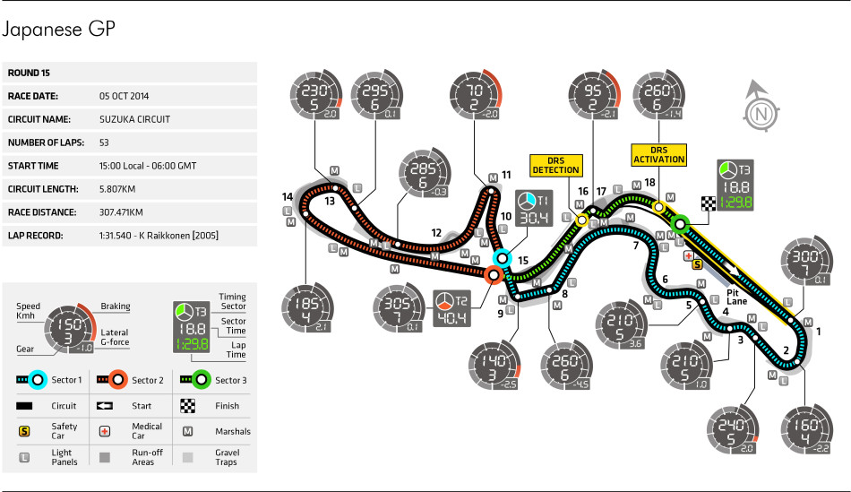Image resolution: width=851 pixels, height=492 pixels.
Task: Click the Marshals legend icon
Action: 188,431
